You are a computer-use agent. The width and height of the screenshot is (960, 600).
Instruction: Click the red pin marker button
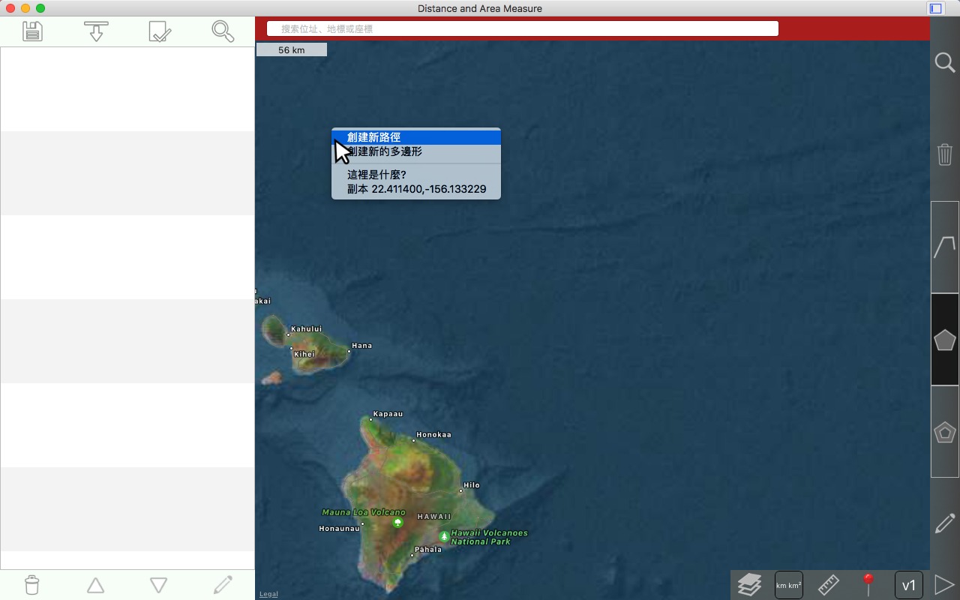coord(868,583)
